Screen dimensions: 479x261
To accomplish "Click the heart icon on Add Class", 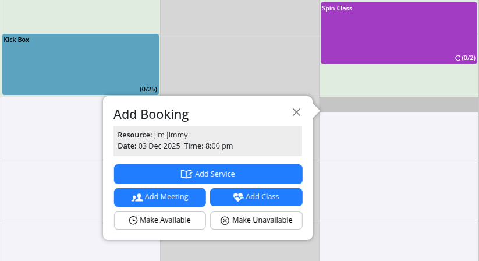I will (238, 197).
